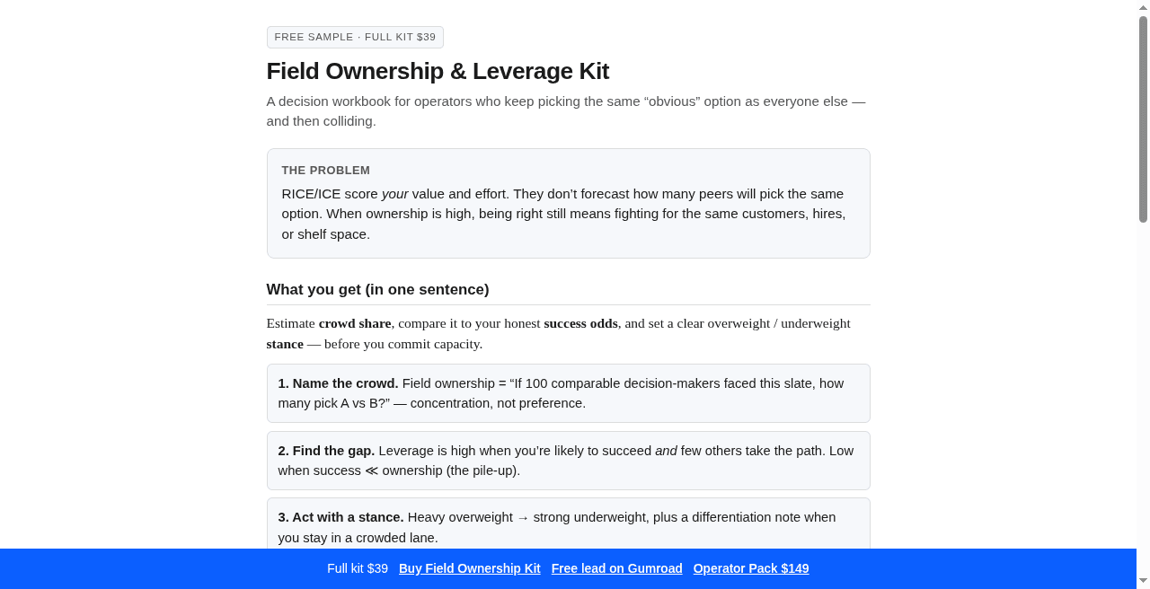1150x589 pixels.
Task: Click the Field Ownership & Leverage Kit heading
Action: [438, 71]
